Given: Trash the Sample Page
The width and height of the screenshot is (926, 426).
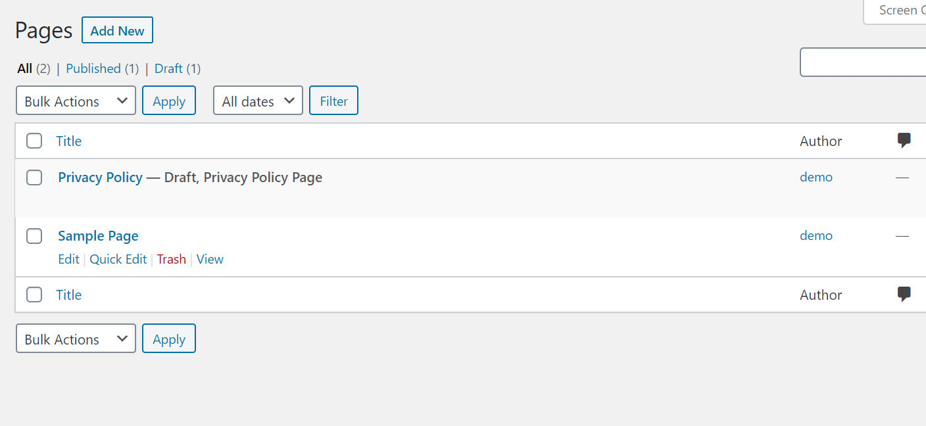Looking at the screenshot, I should pyautogui.click(x=171, y=258).
